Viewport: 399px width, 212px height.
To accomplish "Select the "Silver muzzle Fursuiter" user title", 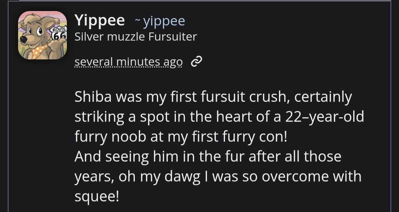I will [x=136, y=37].
